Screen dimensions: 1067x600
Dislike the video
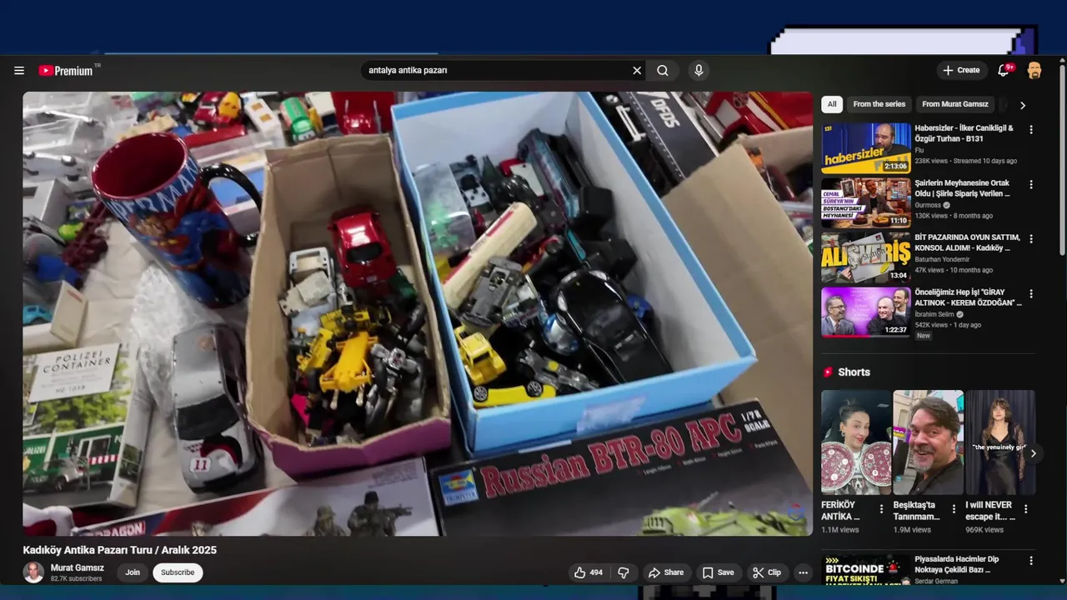[x=624, y=572]
